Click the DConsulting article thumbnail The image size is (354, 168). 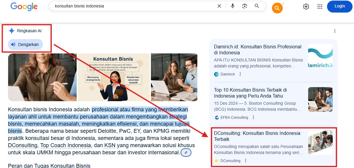(320, 143)
